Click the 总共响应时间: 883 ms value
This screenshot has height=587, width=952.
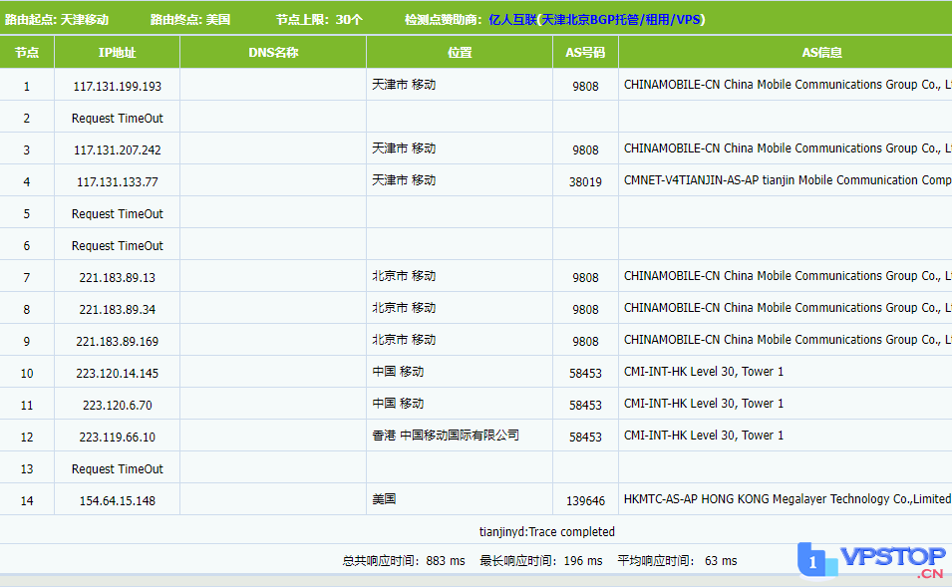pos(404,561)
